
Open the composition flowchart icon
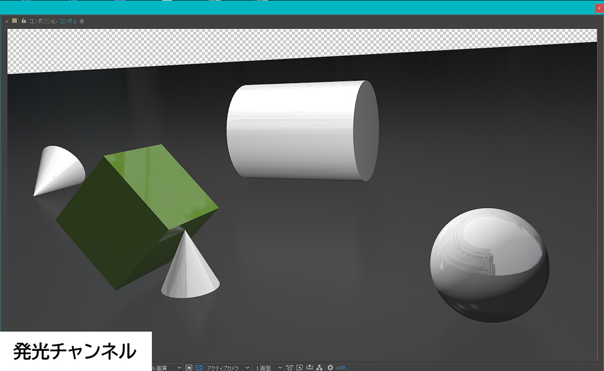(319, 368)
